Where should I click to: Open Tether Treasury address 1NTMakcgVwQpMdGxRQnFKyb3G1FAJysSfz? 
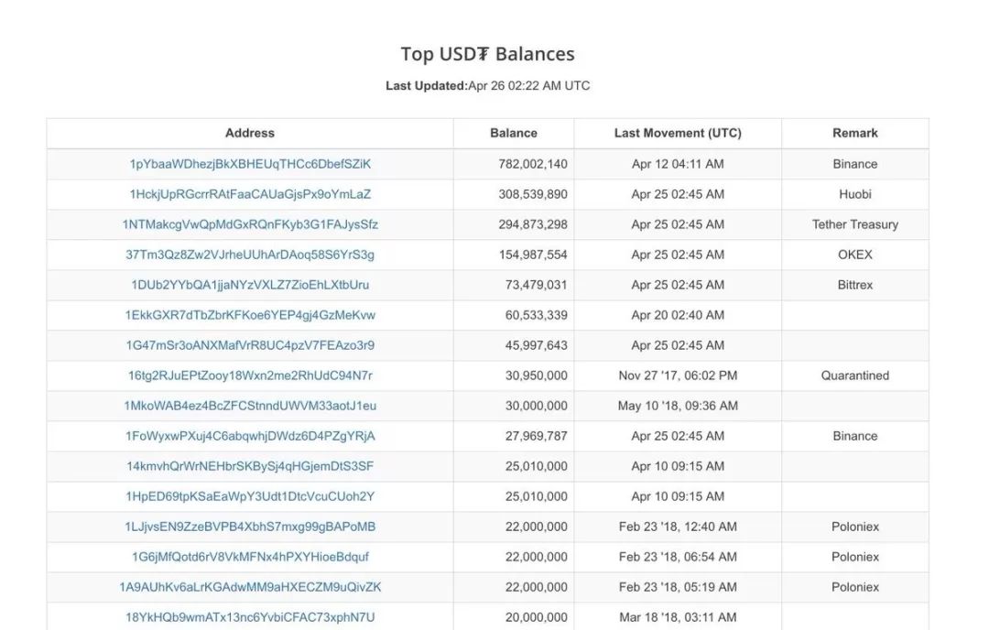250,224
